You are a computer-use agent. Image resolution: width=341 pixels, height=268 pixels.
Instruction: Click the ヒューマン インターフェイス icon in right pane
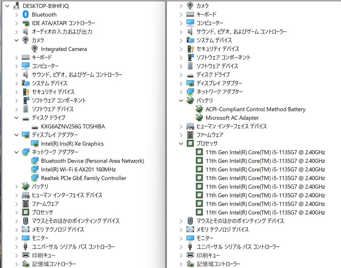(190, 126)
